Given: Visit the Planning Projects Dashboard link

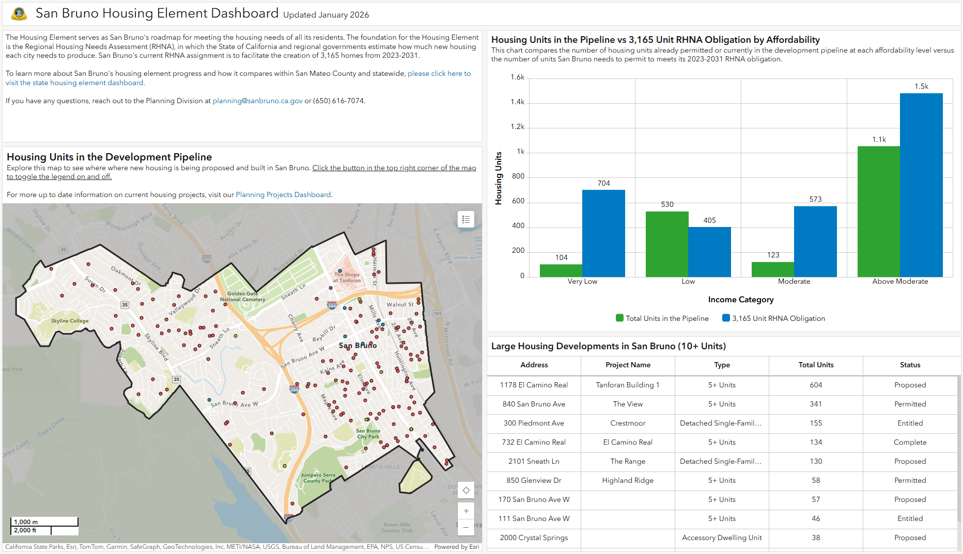Looking at the screenshot, I should click(x=283, y=194).
